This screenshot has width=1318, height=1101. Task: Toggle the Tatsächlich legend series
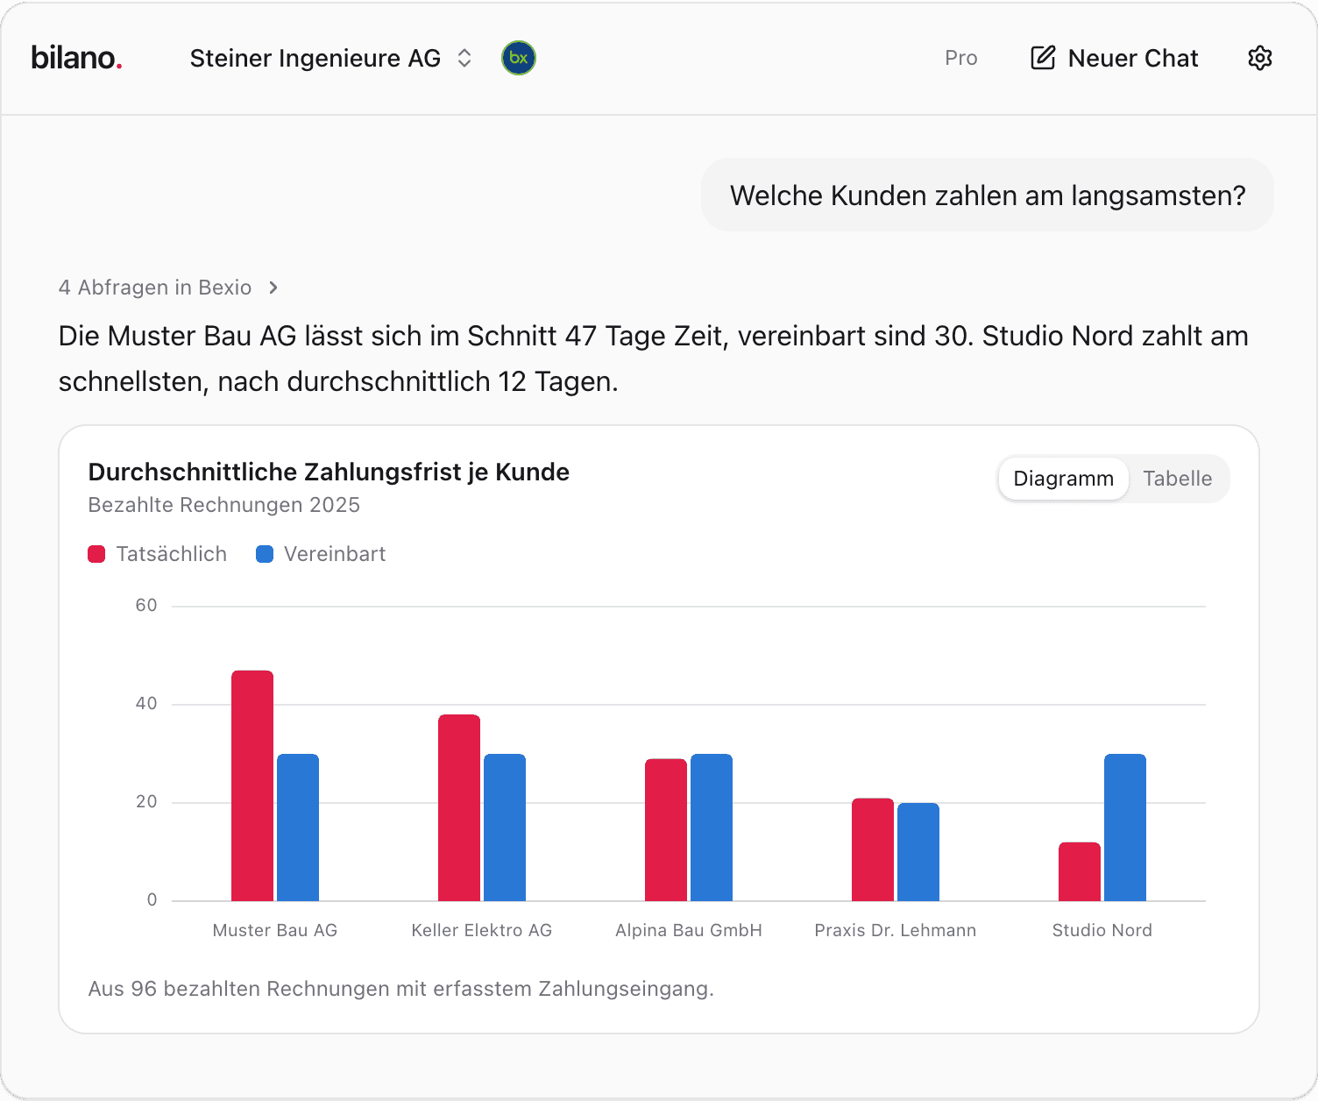pyautogui.click(x=158, y=554)
